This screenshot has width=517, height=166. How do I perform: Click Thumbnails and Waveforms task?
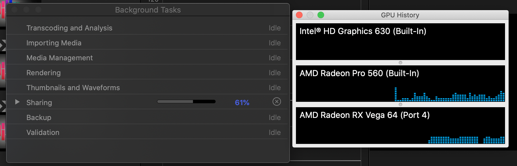point(73,88)
